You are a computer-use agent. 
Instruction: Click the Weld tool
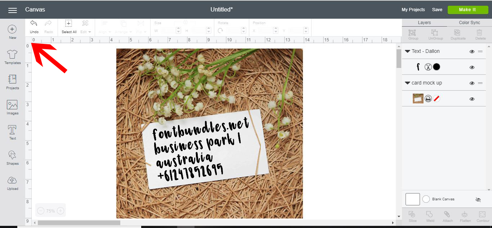tap(430, 216)
